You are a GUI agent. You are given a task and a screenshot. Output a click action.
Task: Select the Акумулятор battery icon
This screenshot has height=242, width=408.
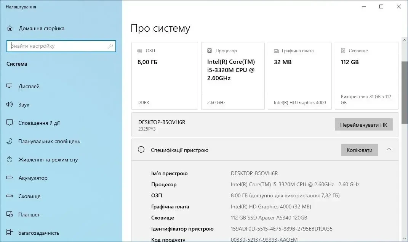point(10,177)
